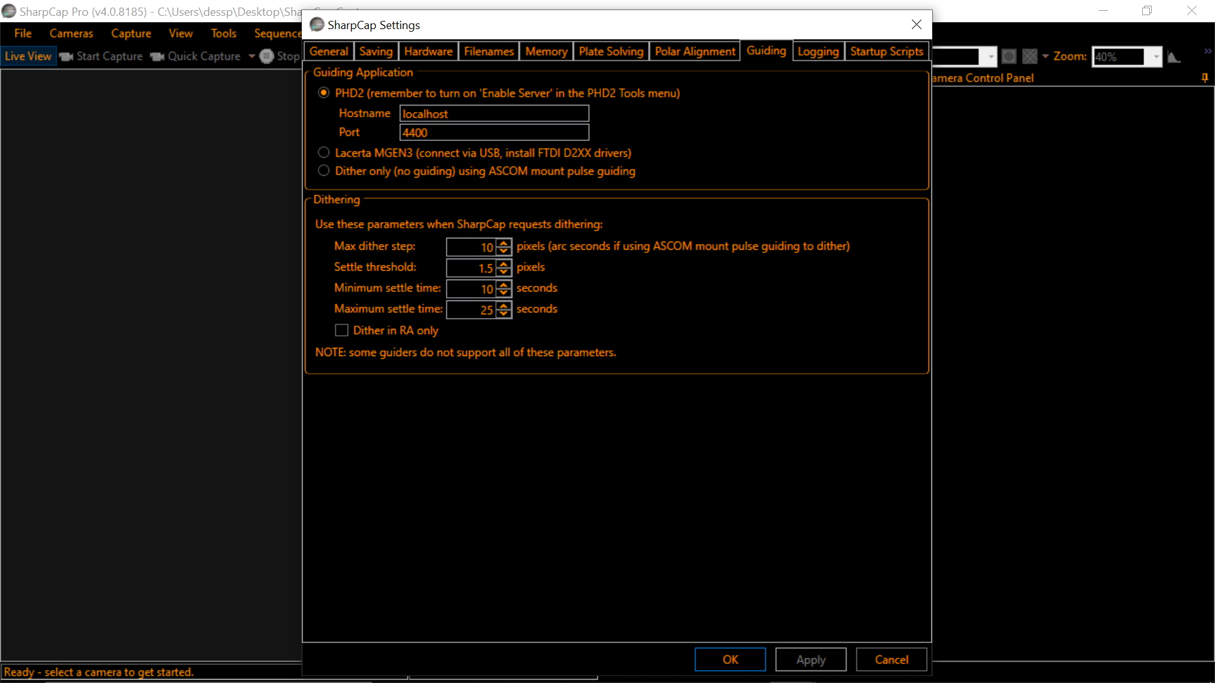Click the Max dither step number field
1215x683 pixels.
[471, 247]
